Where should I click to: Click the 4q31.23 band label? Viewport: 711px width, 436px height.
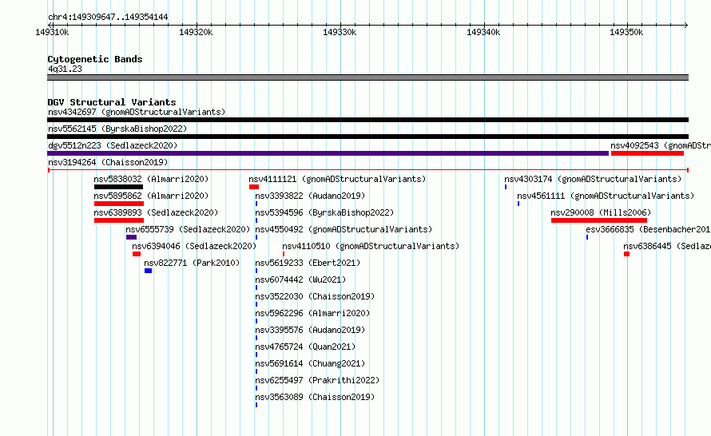point(65,69)
